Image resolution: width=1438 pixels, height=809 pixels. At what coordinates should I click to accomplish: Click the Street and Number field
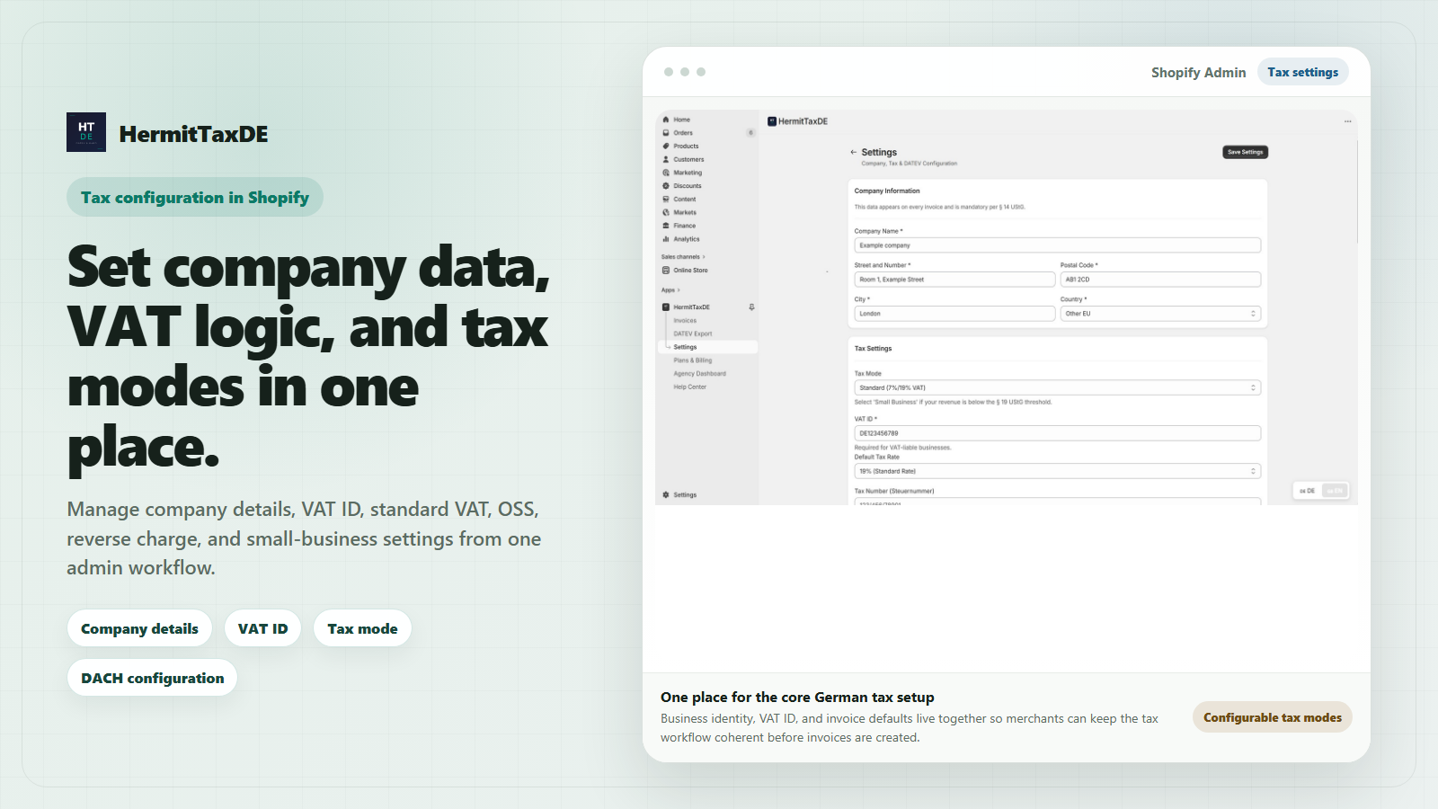click(x=954, y=280)
